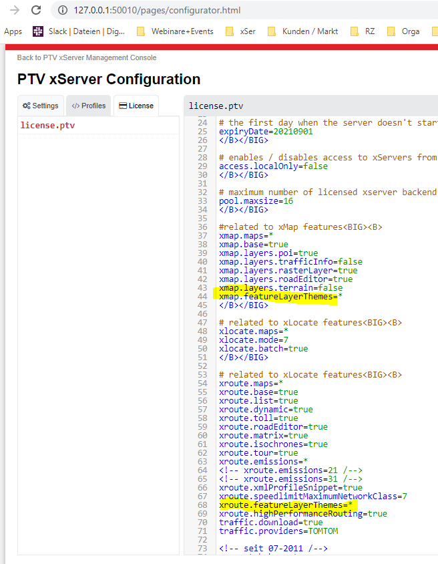
Task: Reload the configurator page
Action: coord(36,10)
